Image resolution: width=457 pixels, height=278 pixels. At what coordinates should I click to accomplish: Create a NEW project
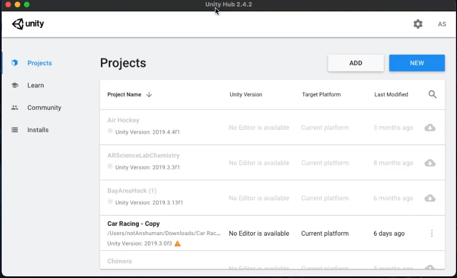(417, 63)
